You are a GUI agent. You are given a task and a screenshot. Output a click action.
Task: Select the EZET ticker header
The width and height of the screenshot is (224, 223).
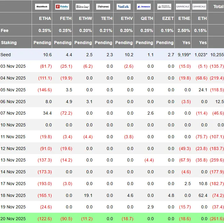point(168,18)
